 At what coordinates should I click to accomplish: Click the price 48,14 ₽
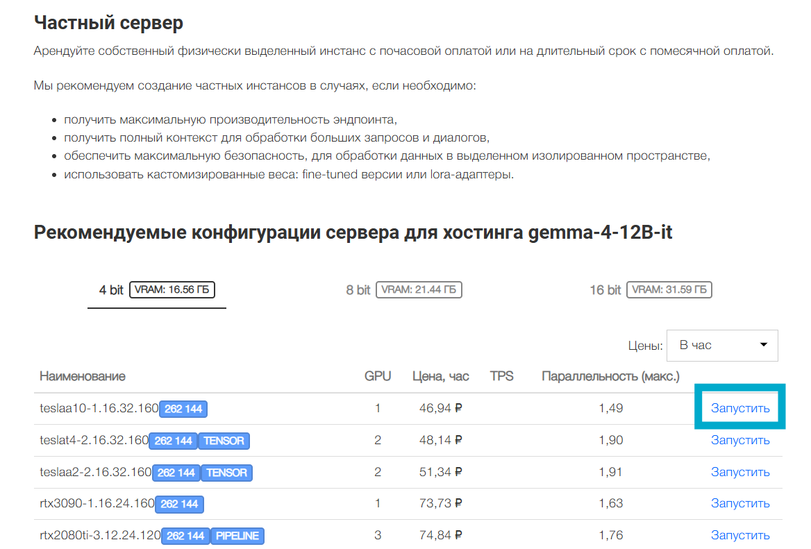[x=441, y=441]
